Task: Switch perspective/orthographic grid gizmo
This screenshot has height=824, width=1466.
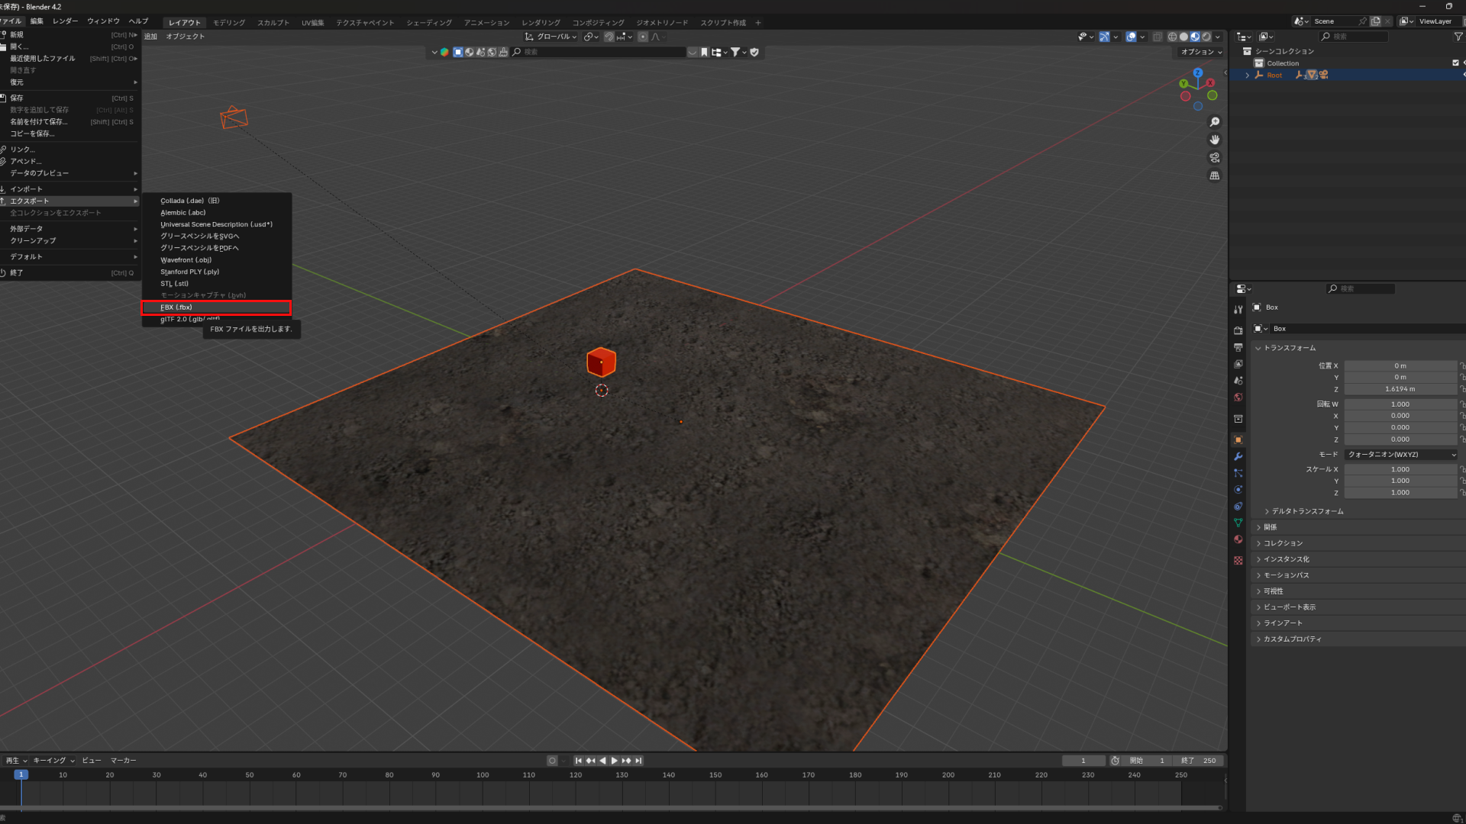Action: click(x=1215, y=175)
